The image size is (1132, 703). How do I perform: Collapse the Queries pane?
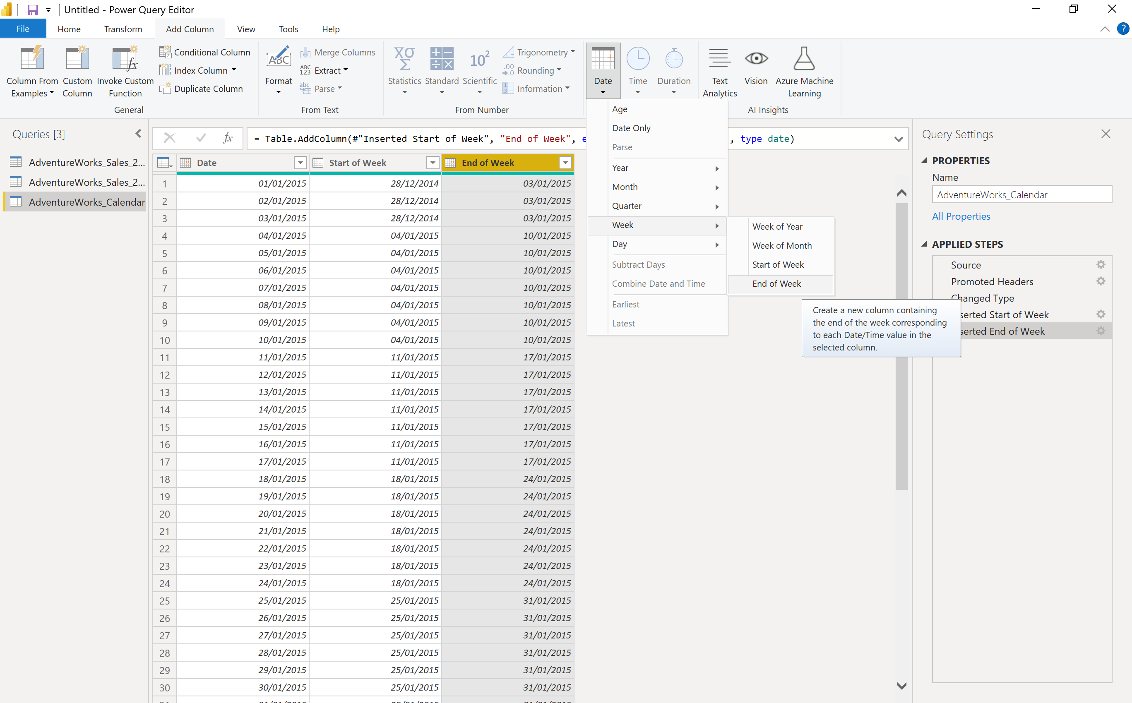(x=139, y=134)
